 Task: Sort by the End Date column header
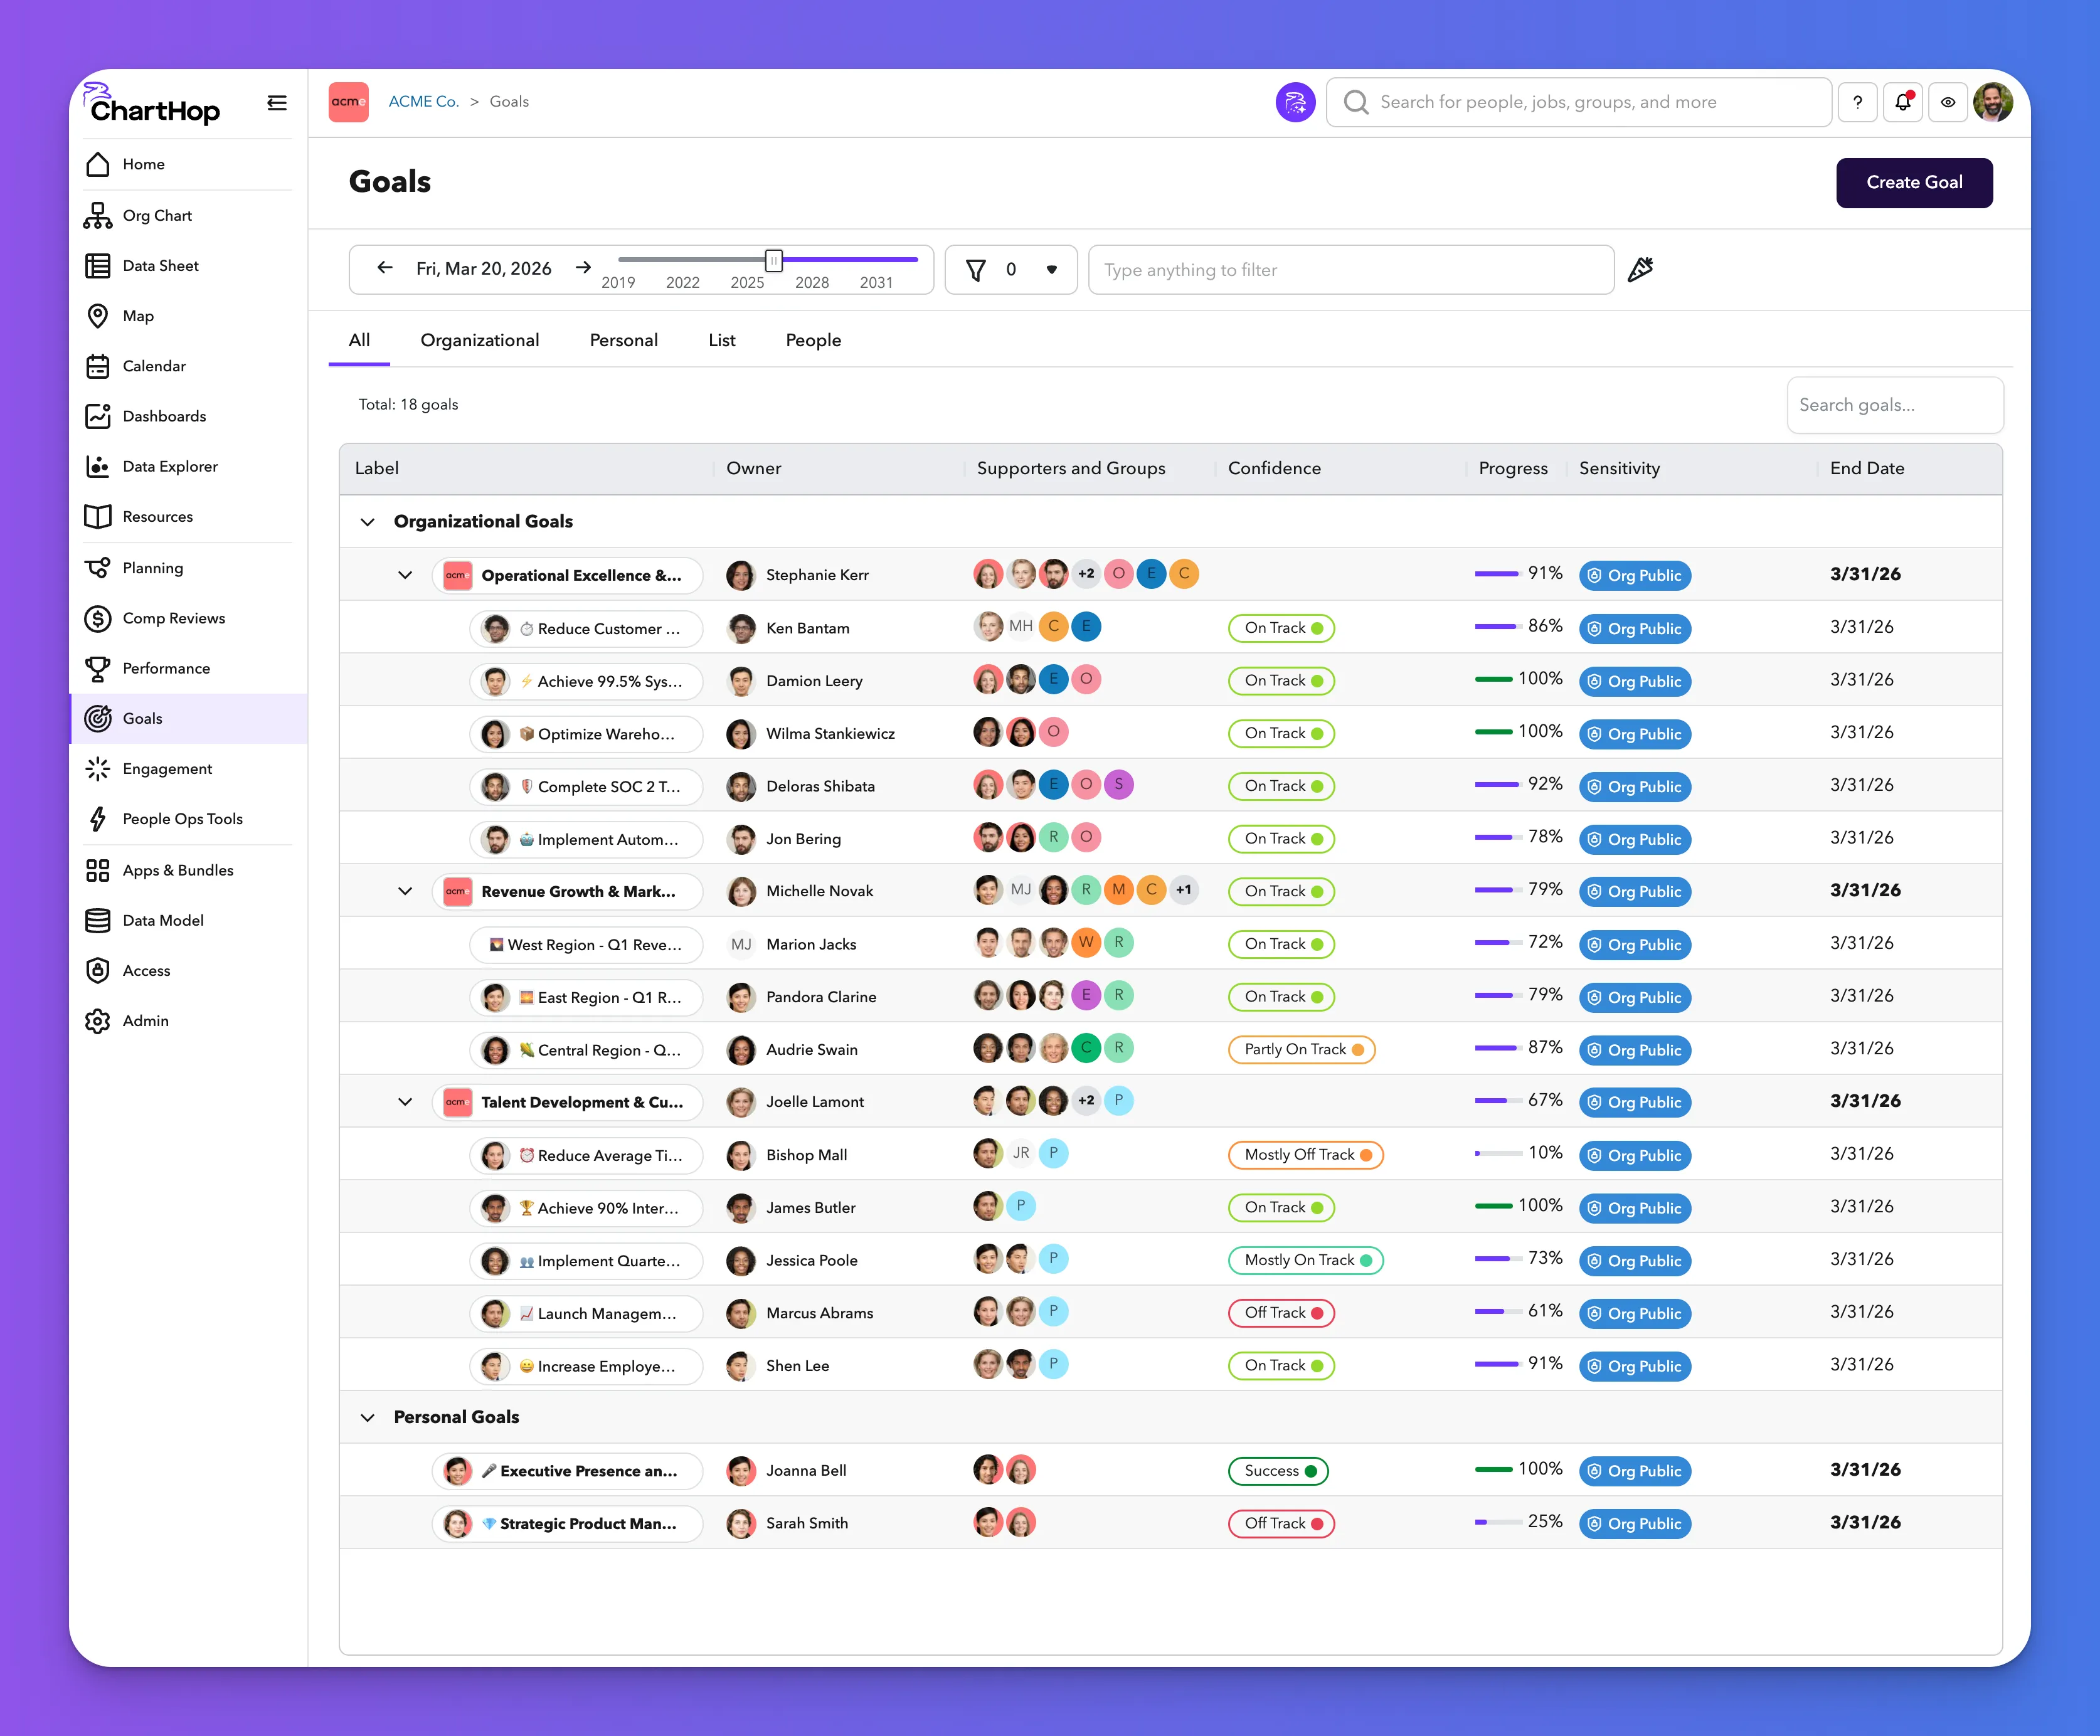(1867, 468)
